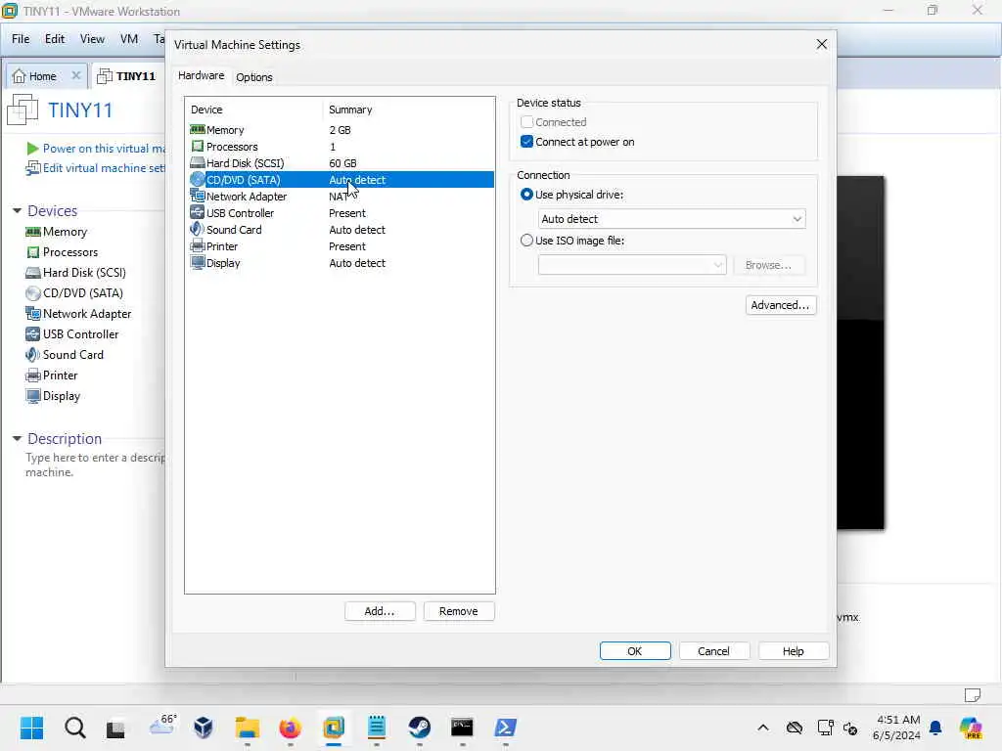Select the NAT summary of Network Adapter

tap(339, 196)
